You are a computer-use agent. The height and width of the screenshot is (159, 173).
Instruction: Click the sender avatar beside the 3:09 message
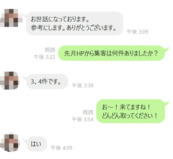(11, 18)
